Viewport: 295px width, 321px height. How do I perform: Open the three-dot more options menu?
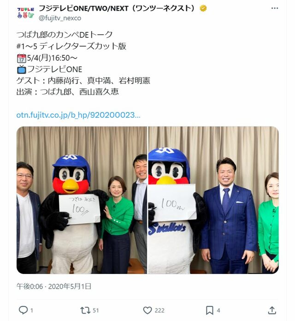point(275,8)
